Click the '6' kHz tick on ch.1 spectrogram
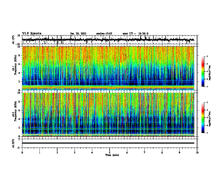Viewport: 222px width, 171px height. pos(19,64)
